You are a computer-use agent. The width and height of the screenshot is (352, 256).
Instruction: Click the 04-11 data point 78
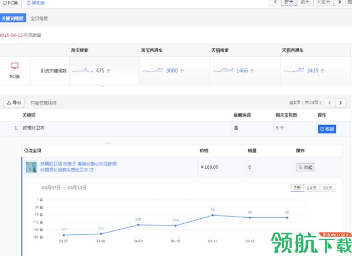(213, 215)
